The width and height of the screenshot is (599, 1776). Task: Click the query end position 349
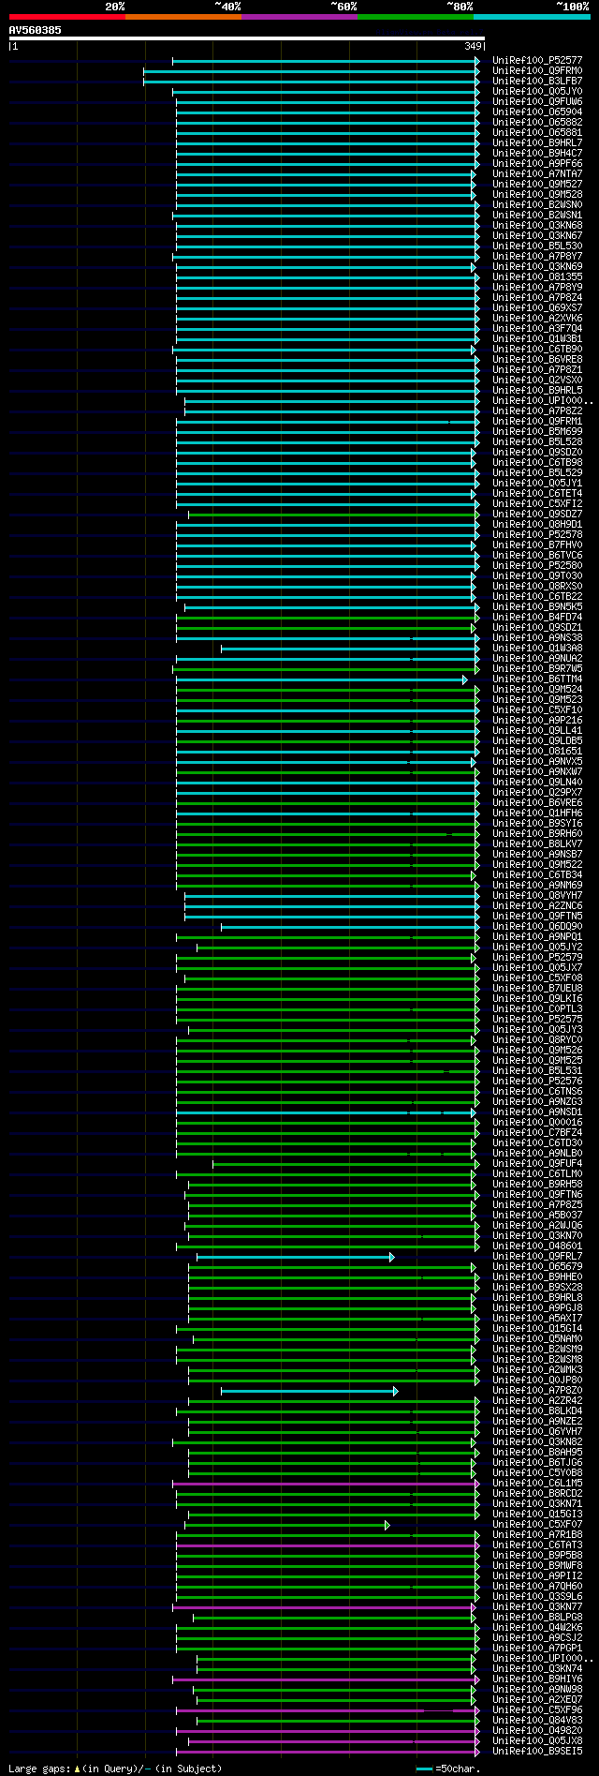tap(473, 46)
